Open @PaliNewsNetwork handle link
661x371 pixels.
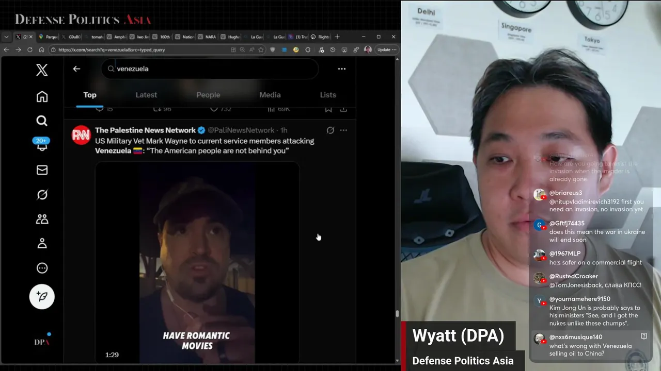[x=241, y=130]
